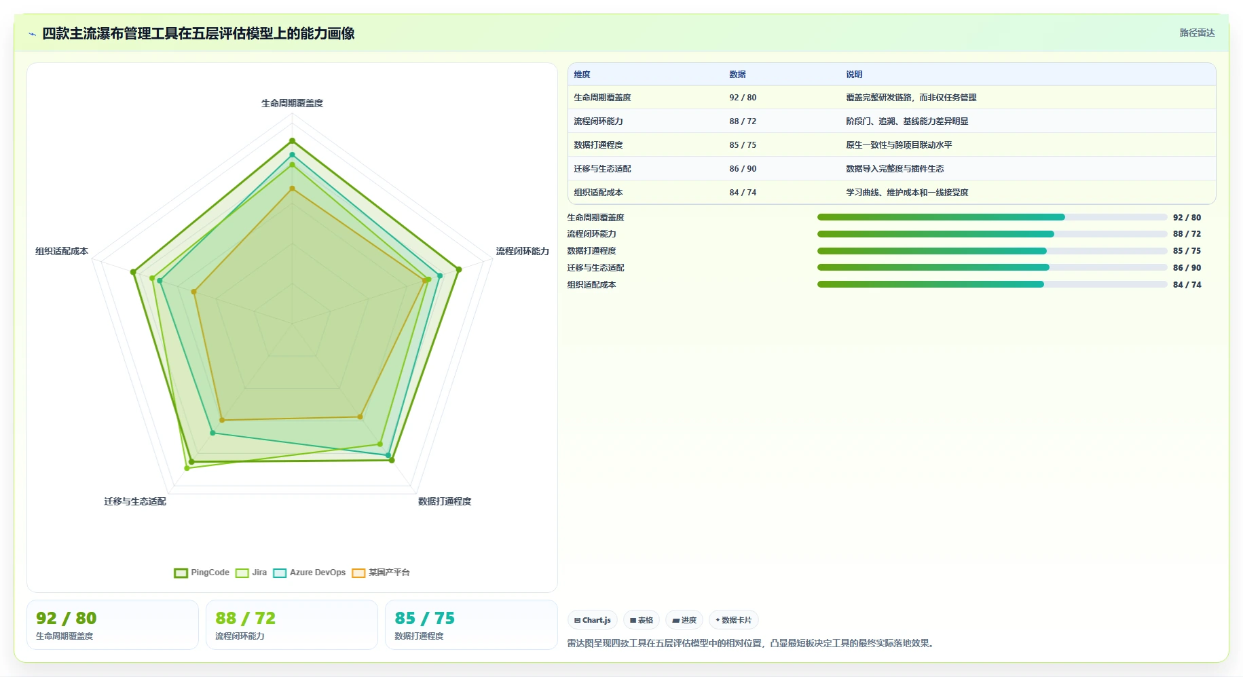Select table row 迁移与生态适配
The width and height of the screenshot is (1243, 677).
(x=891, y=169)
